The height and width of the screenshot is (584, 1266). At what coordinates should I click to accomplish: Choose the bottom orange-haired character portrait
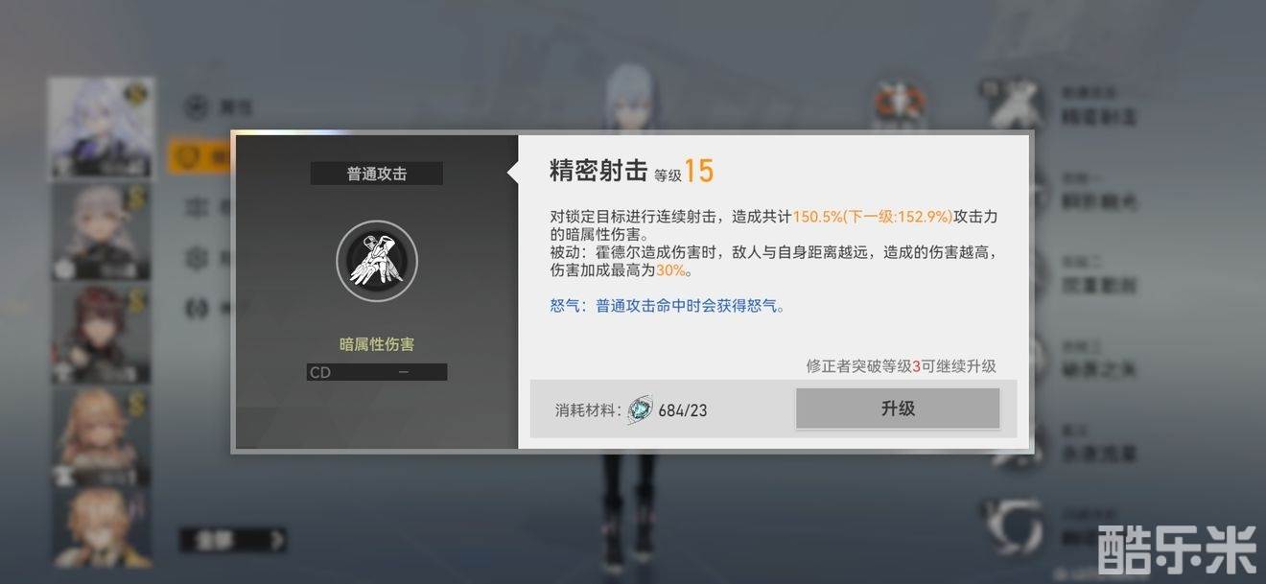101,527
